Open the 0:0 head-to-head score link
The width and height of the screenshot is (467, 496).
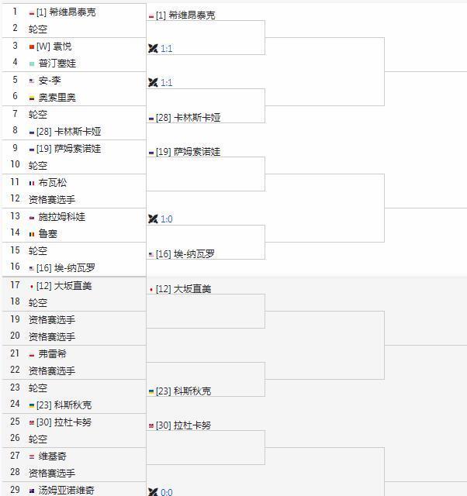[167, 491]
